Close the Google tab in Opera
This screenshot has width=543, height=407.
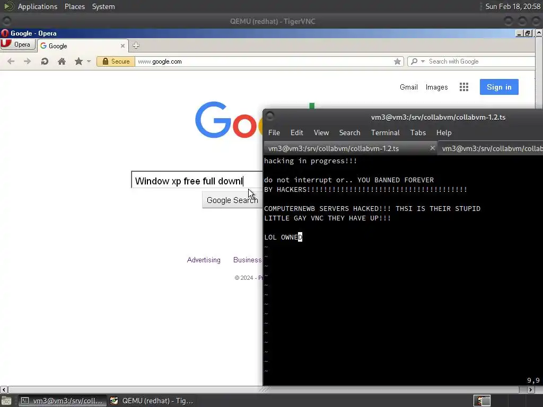tap(122, 46)
